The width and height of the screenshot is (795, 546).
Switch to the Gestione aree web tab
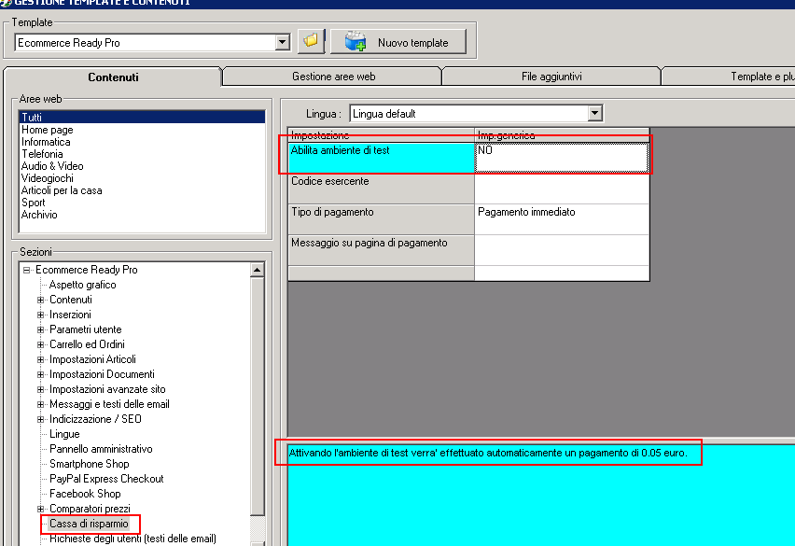click(333, 77)
